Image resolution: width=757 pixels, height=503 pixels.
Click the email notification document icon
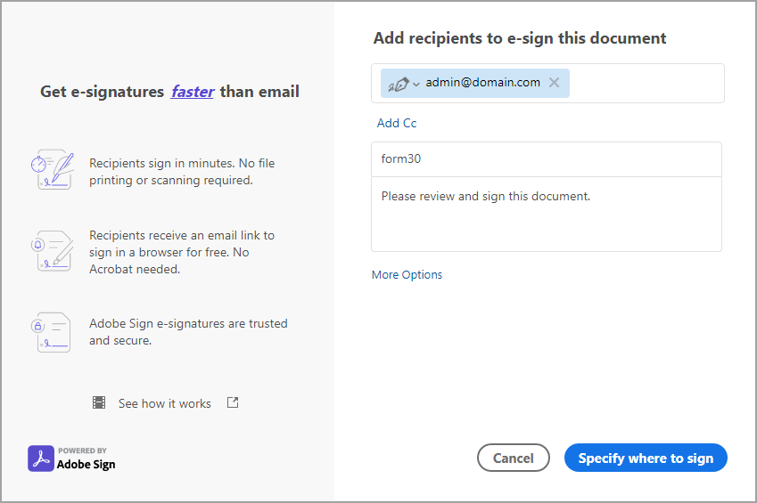51,251
